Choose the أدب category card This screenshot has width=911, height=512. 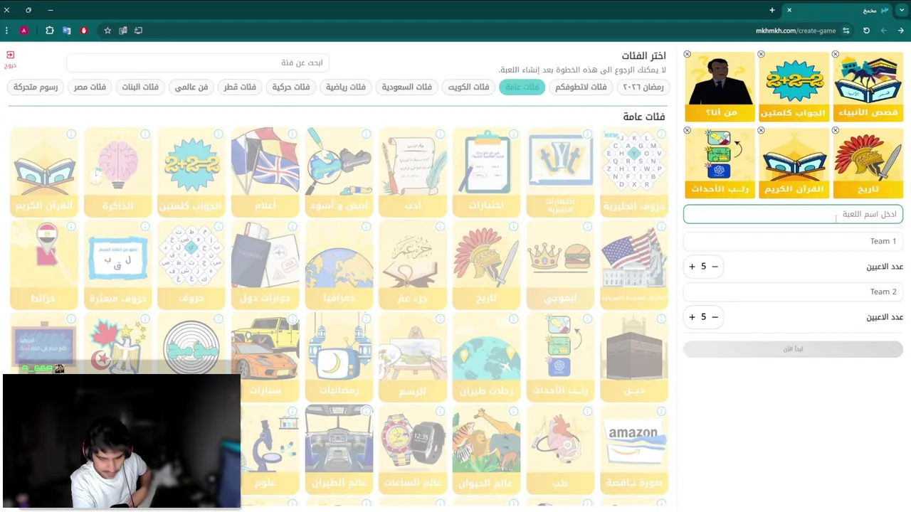tap(413, 172)
